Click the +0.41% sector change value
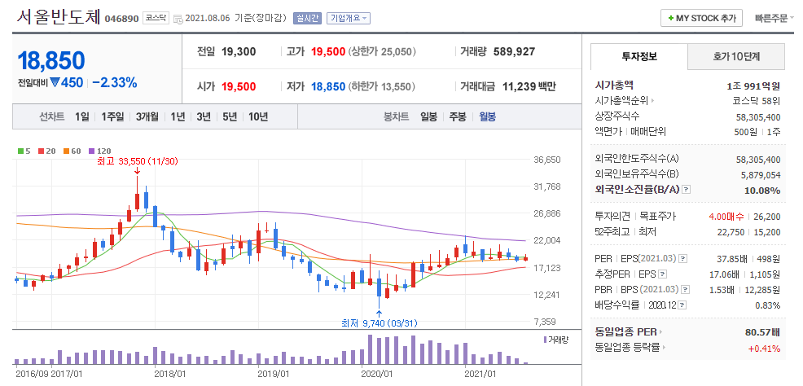This screenshot has width=803, height=386. click(764, 349)
